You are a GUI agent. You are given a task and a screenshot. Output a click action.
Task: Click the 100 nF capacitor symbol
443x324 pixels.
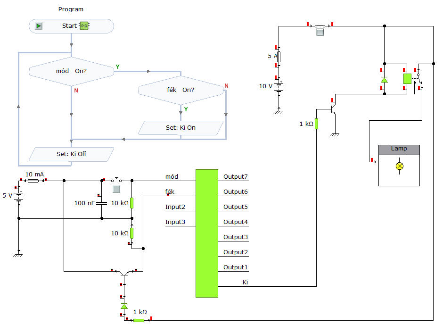pyautogui.click(x=101, y=203)
